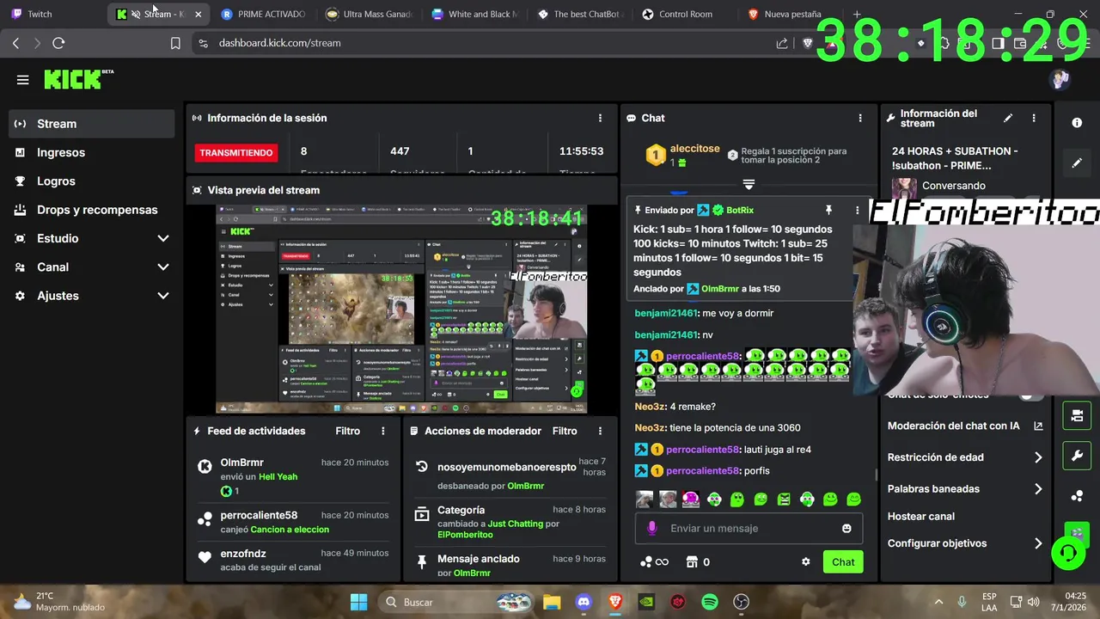Screen dimensions: 1100x619
Task: Click the address bar URL
Action: (x=279, y=43)
